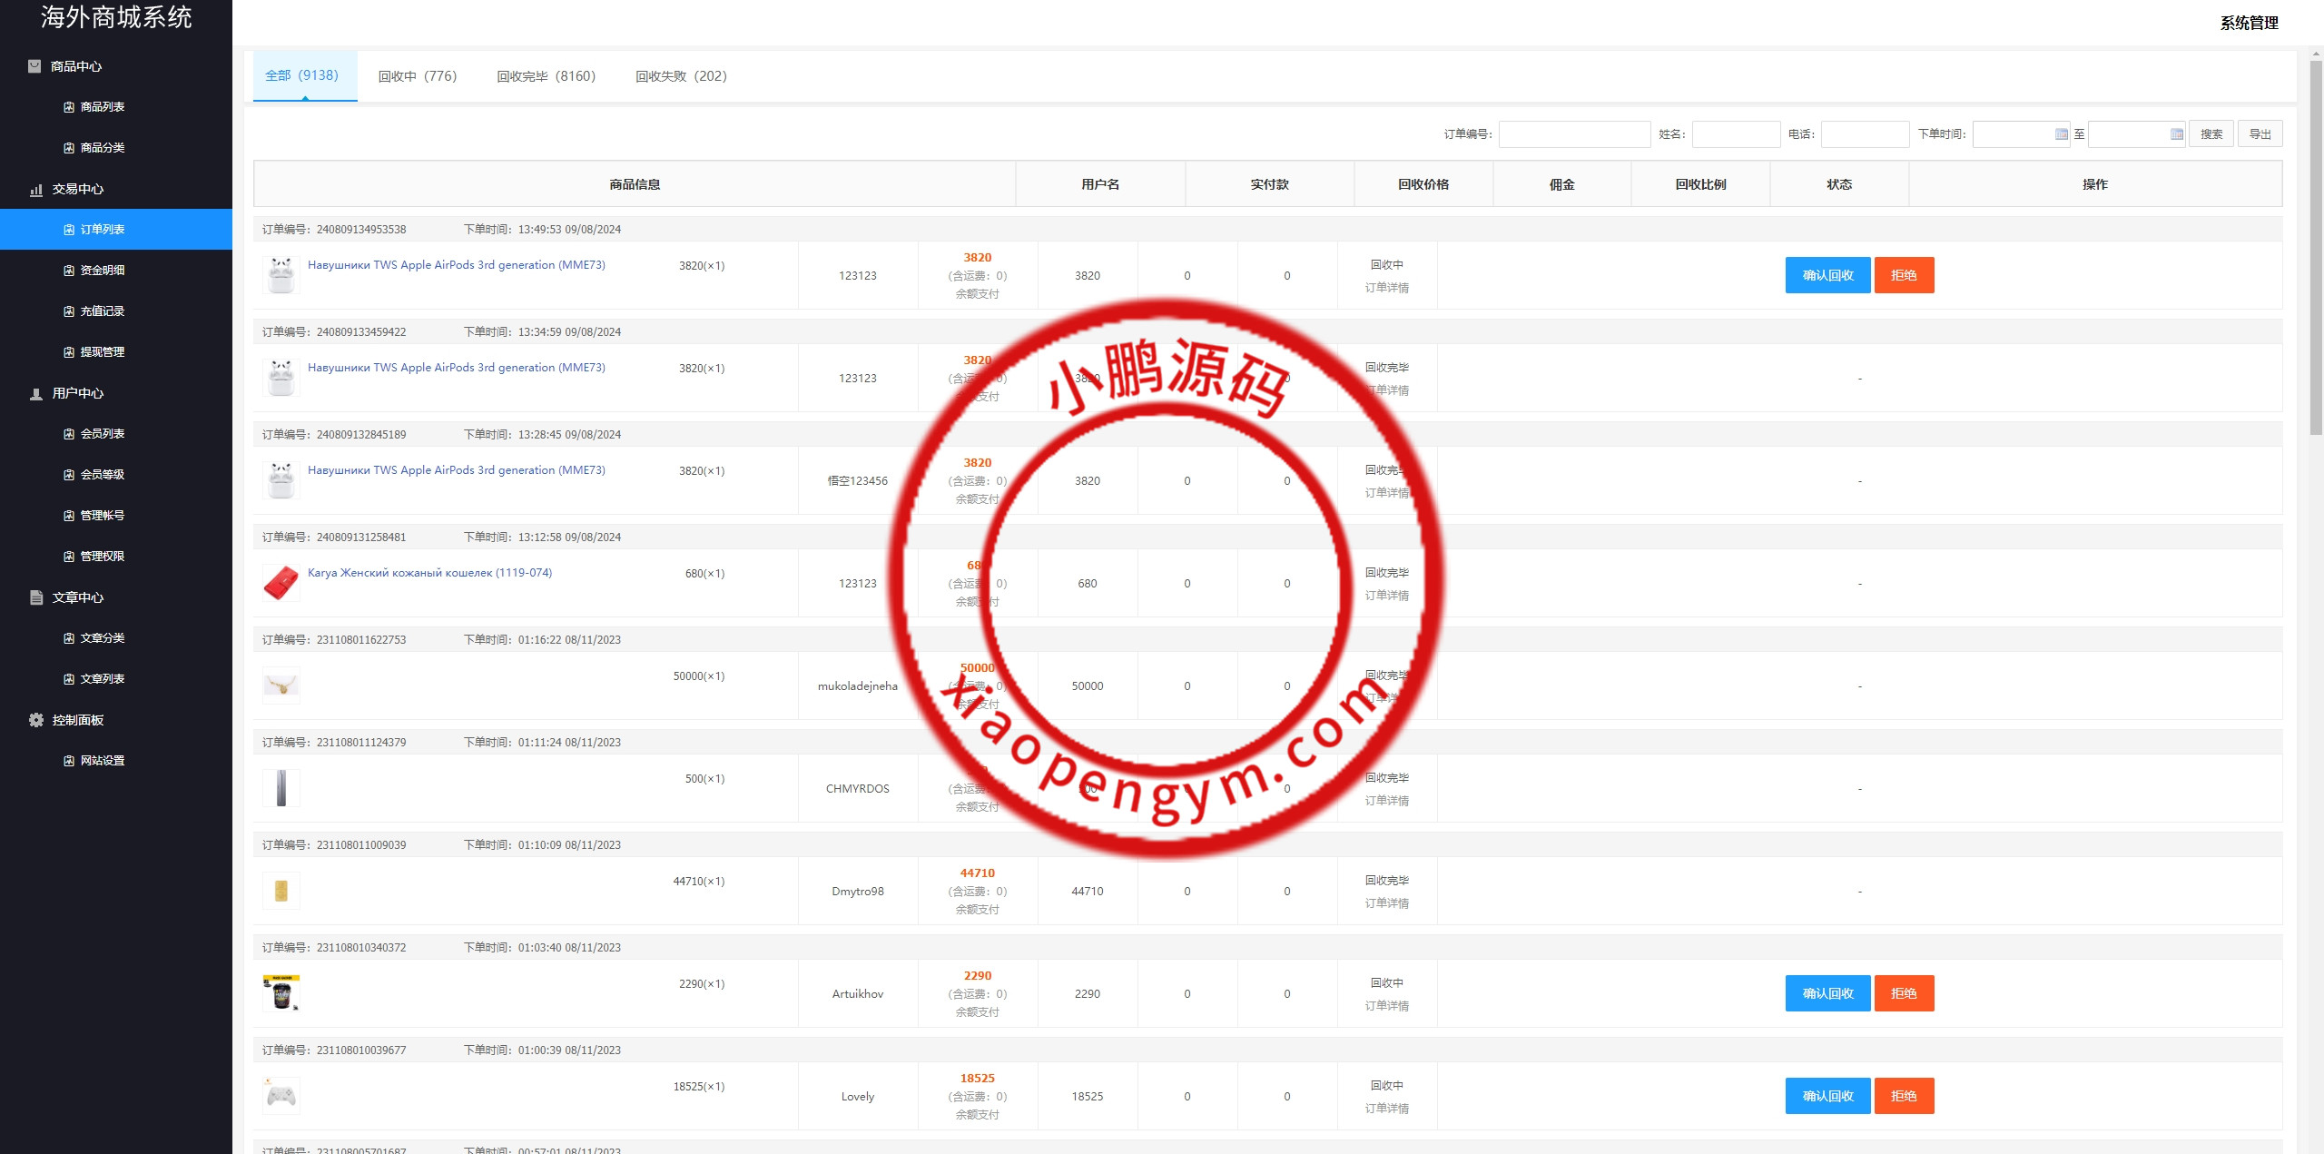Click the 导出 export button

point(2260,134)
